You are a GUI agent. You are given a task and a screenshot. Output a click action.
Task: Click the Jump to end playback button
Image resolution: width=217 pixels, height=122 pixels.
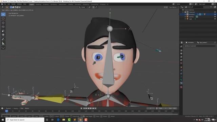click(95, 108)
